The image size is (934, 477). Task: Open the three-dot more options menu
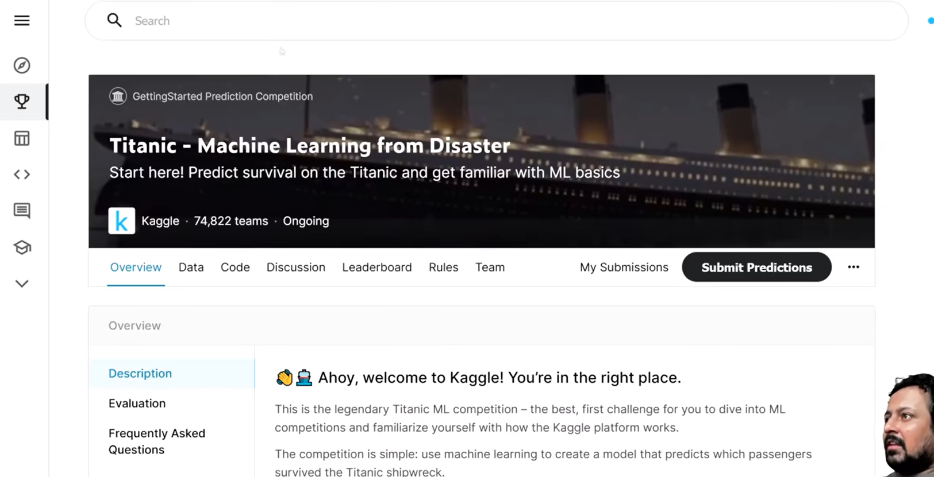854,267
